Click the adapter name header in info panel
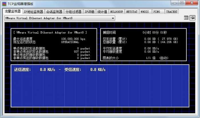Image resolution: width=200 pixels, height=118 pixels. coord(50,32)
